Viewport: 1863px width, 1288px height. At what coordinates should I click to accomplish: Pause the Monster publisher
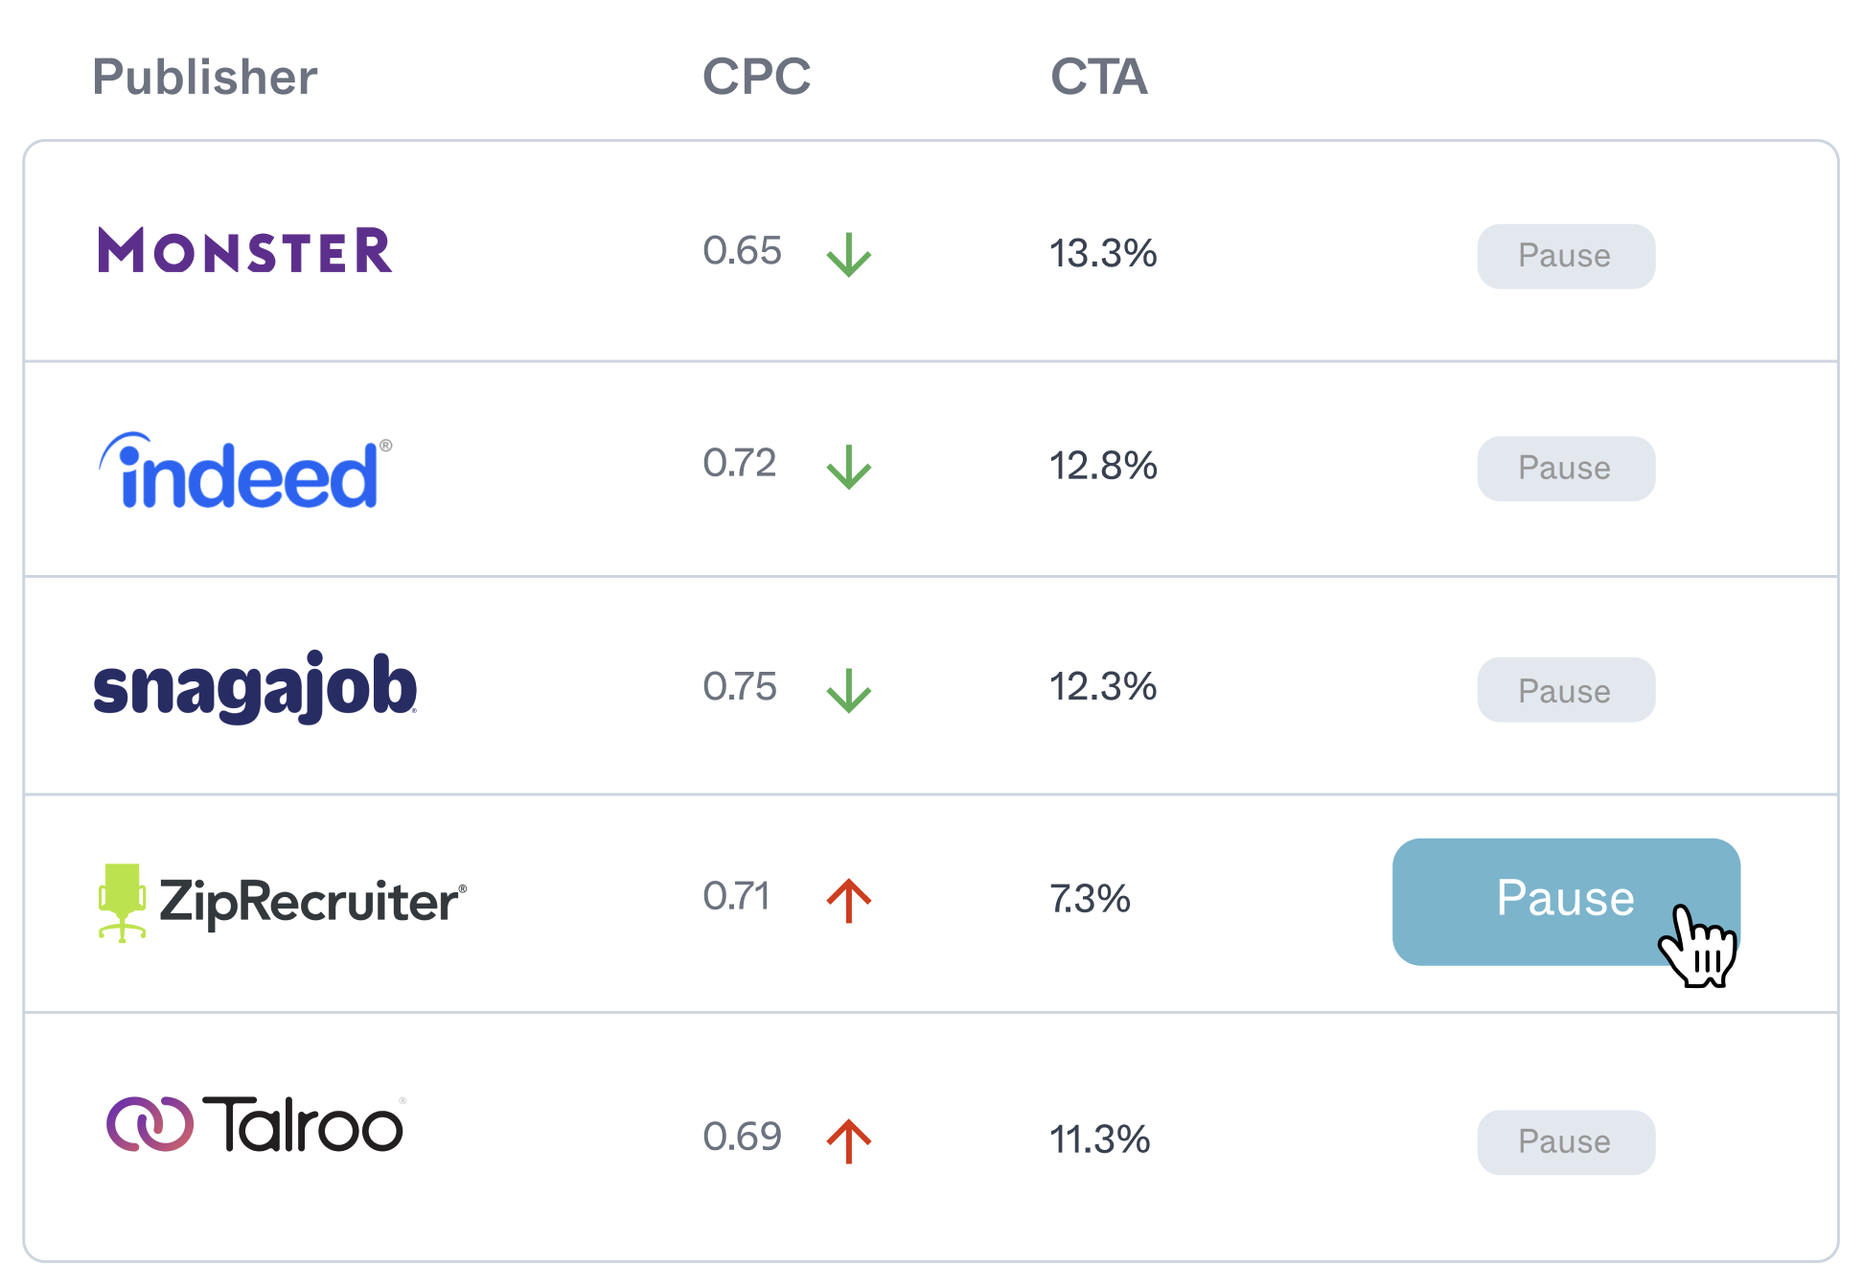click(1565, 256)
